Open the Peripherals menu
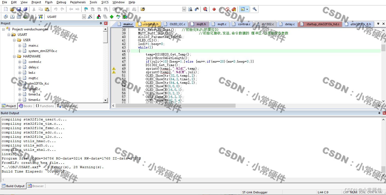The height and width of the screenshot is (195, 386). [x=78, y=2]
